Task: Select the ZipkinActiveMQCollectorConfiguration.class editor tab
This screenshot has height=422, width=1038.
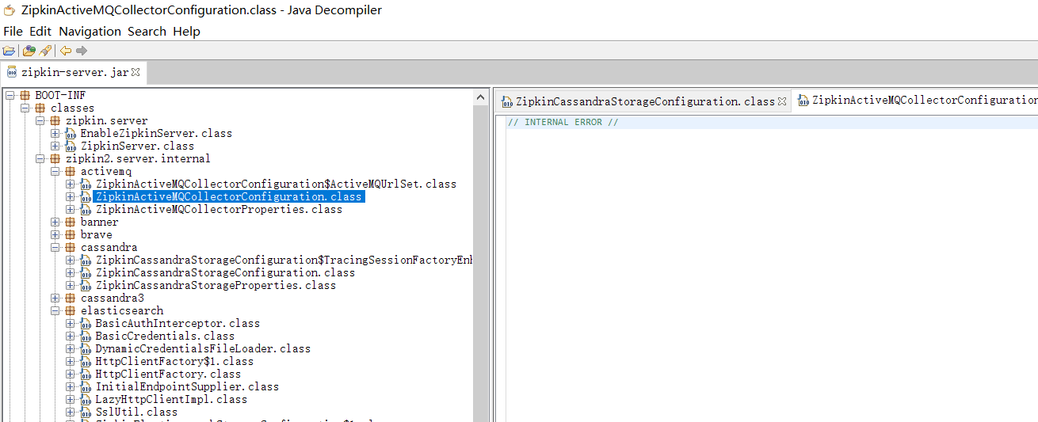Action: tap(916, 101)
